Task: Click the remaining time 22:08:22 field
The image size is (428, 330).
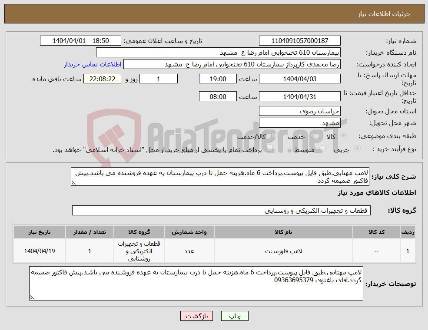Action: (x=103, y=79)
